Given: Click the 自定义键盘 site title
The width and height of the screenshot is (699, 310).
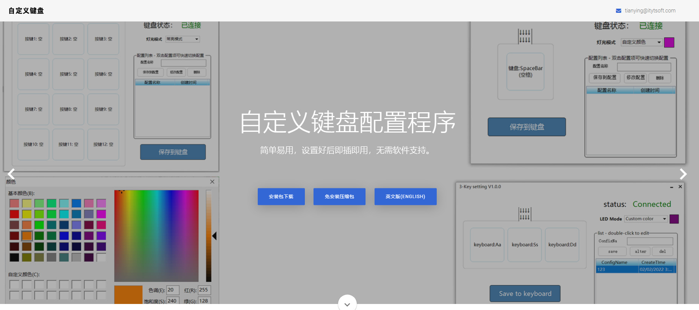Looking at the screenshot, I should 26,11.
